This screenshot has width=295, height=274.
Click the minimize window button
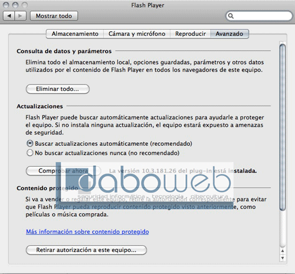click(15, 5)
